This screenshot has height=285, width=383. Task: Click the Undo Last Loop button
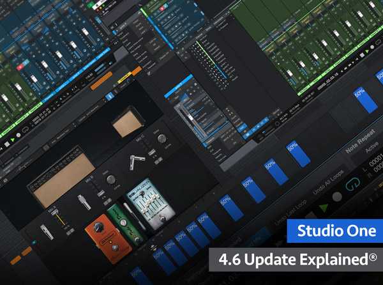(x=290, y=212)
